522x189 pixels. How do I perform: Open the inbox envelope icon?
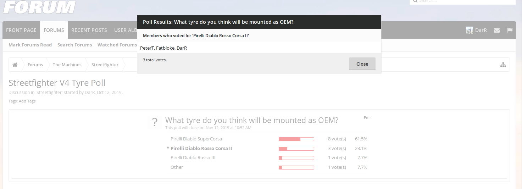pyautogui.click(x=497, y=30)
